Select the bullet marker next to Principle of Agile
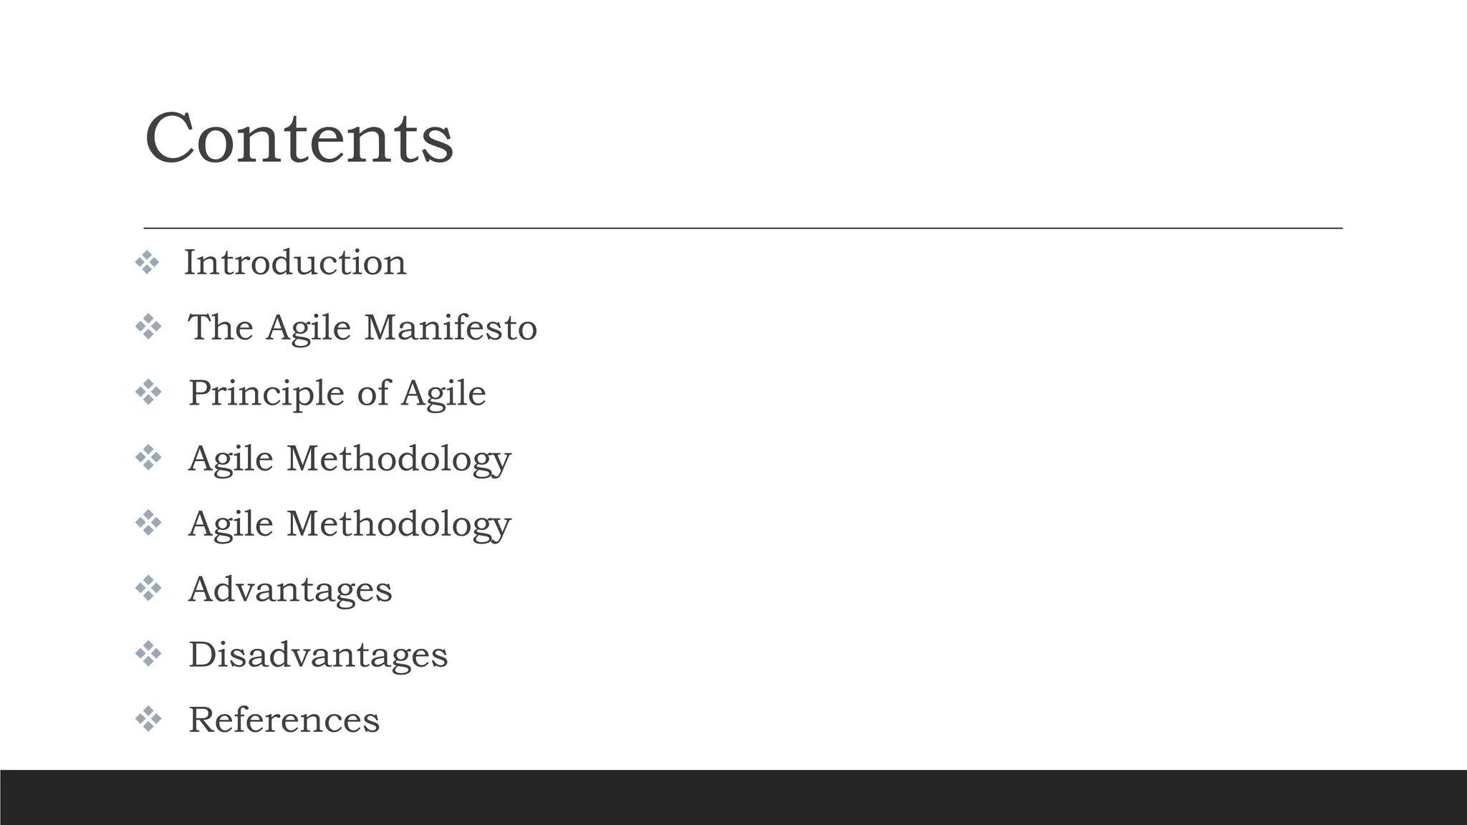This screenshot has height=825, width=1467. pyautogui.click(x=148, y=392)
